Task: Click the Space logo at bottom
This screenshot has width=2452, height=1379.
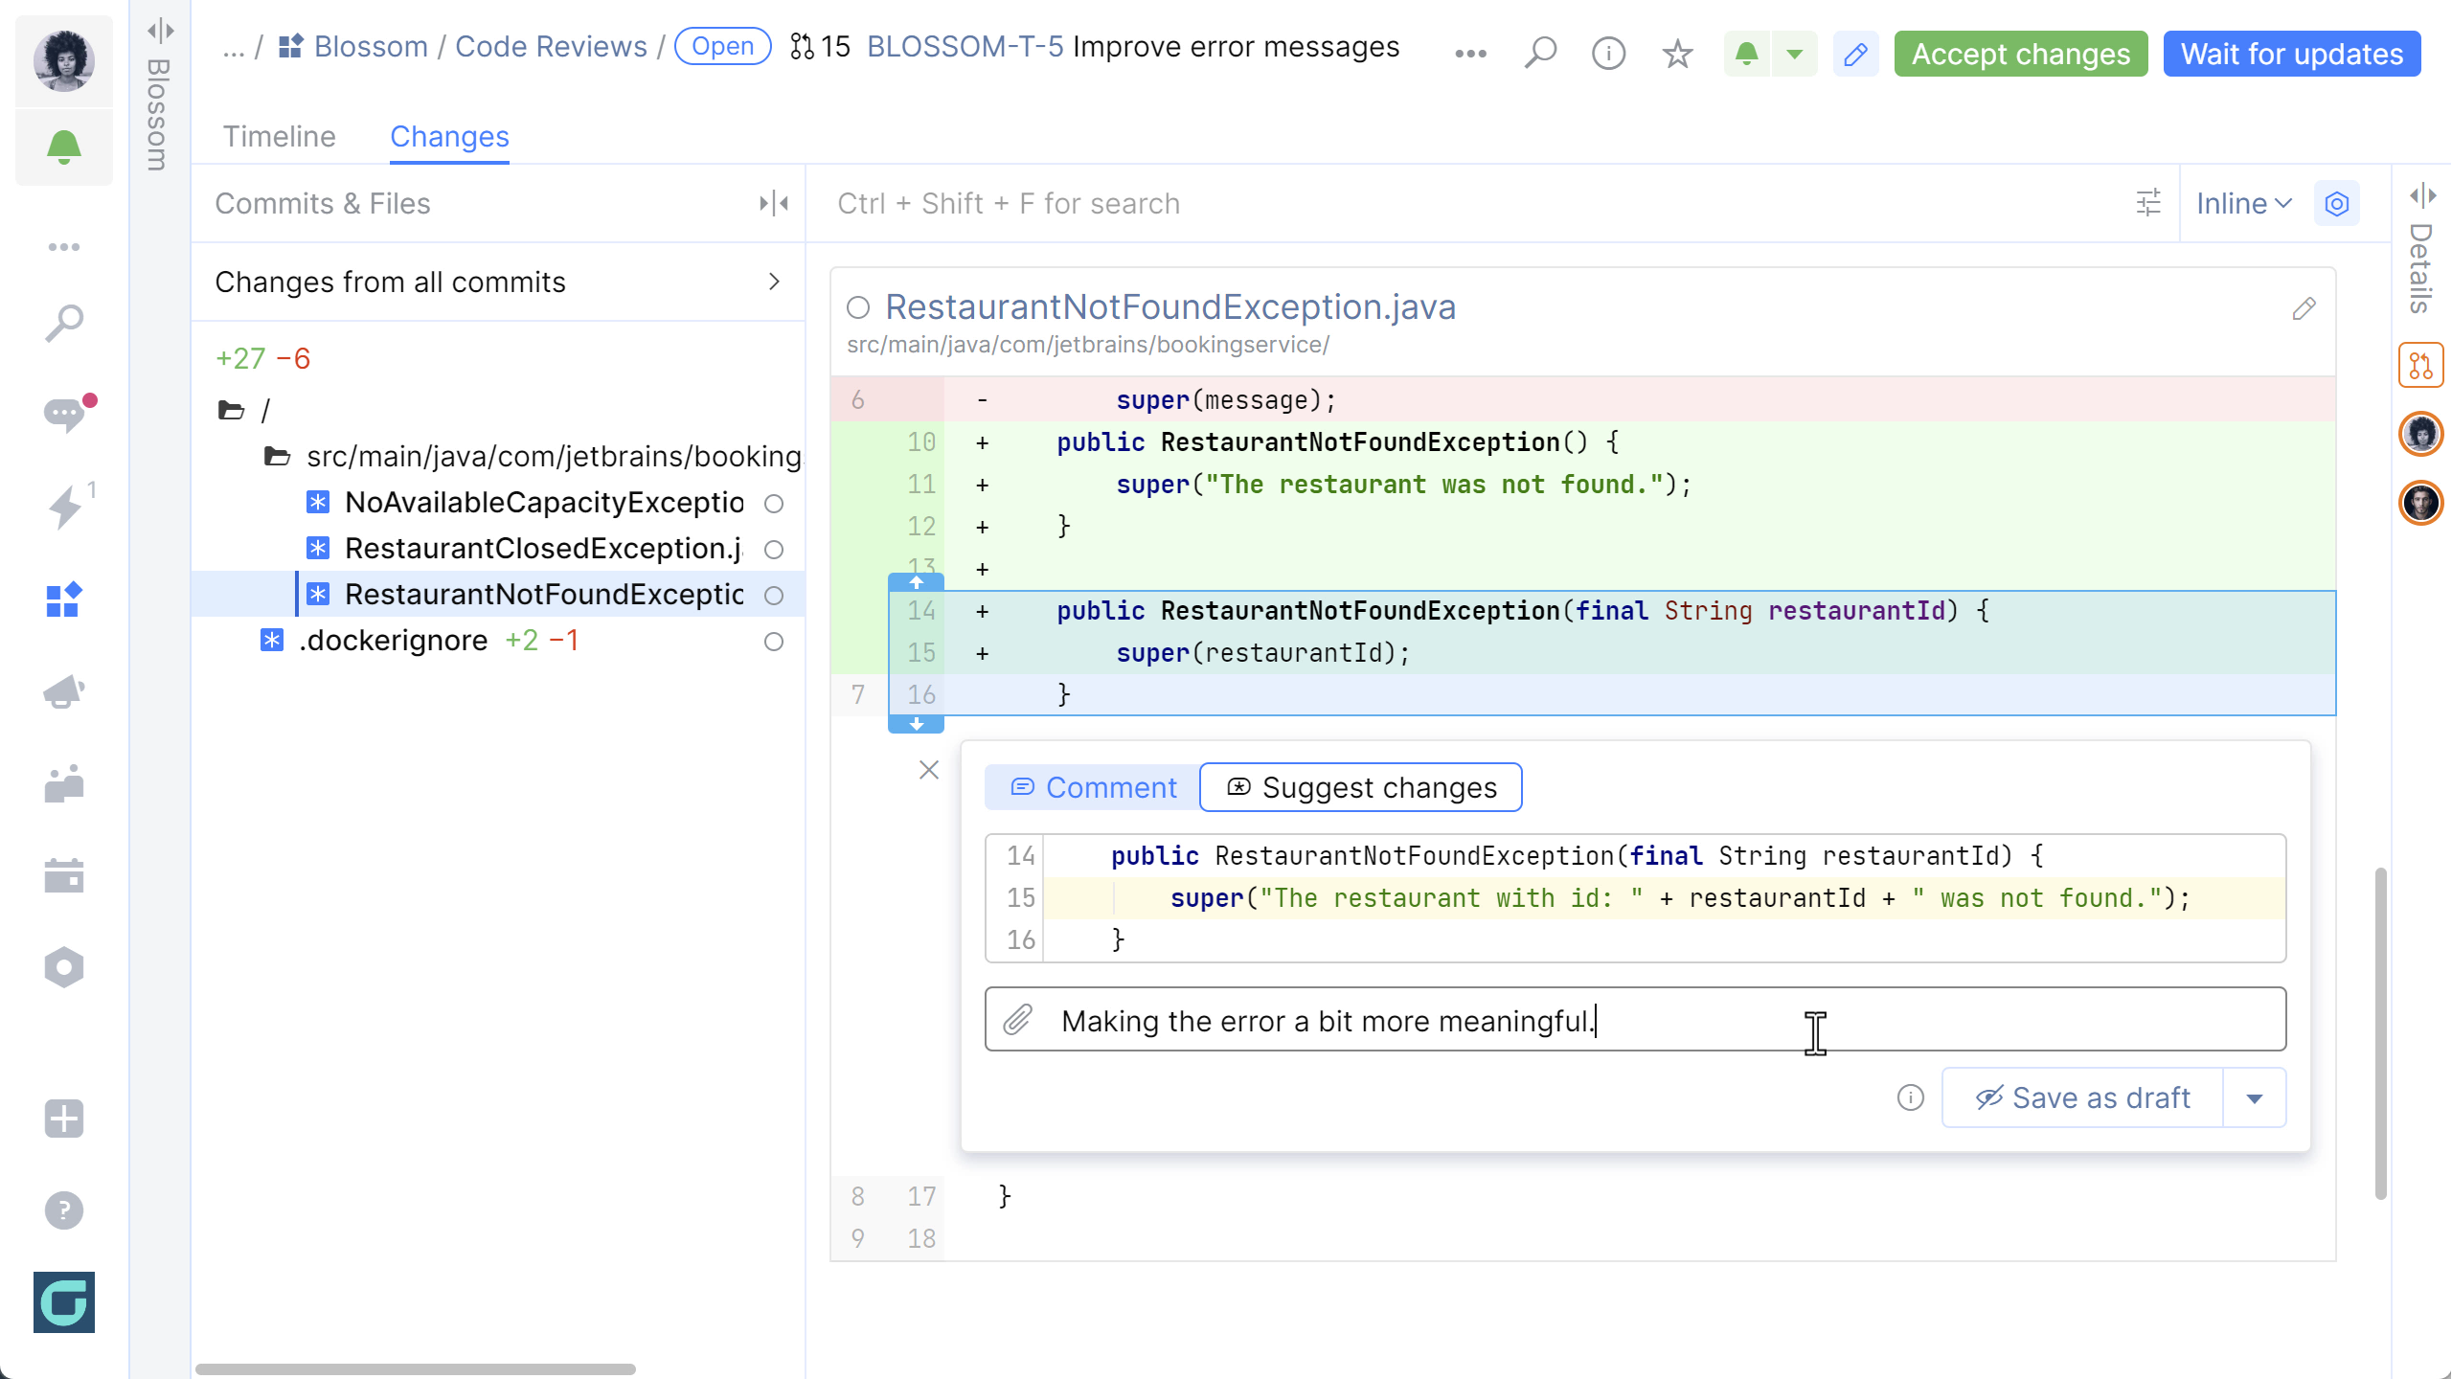Action: [x=64, y=1302]
